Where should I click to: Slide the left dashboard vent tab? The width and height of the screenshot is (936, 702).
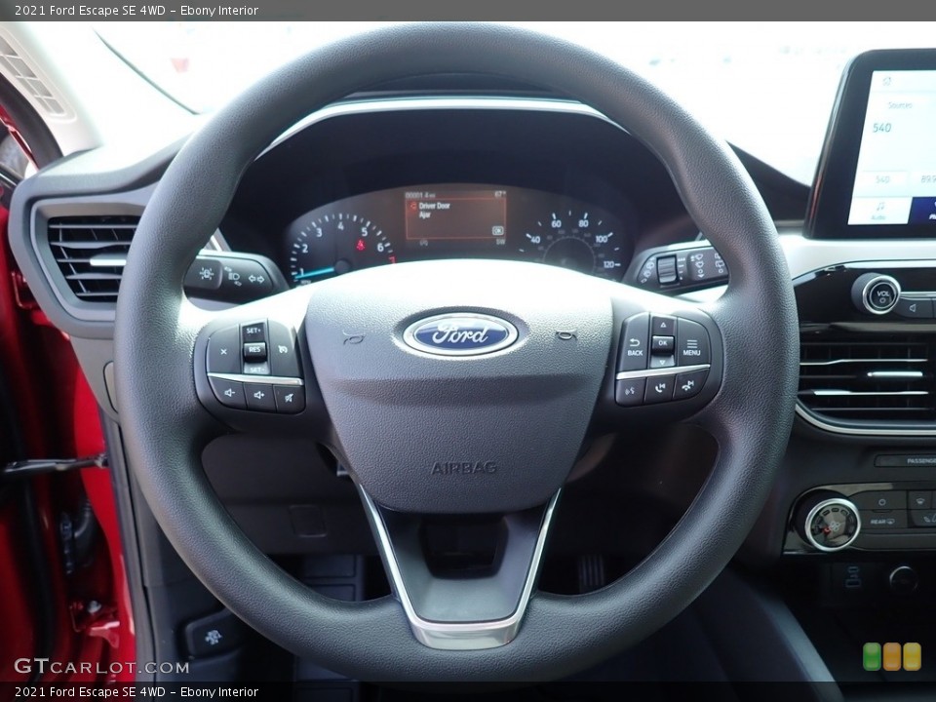(x=107, y=261)
